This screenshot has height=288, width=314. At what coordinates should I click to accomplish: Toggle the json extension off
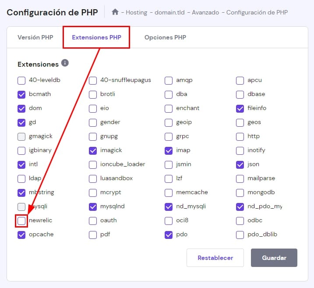click(x=240, y=164)
